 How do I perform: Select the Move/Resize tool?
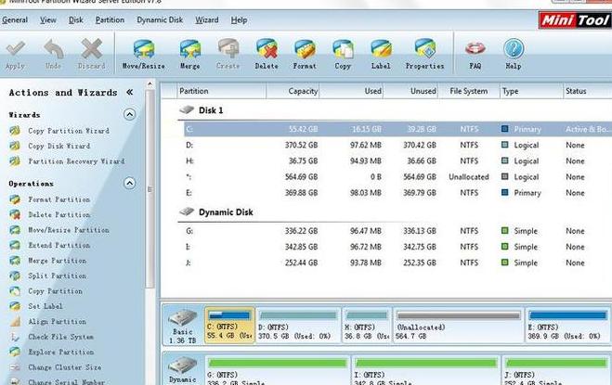(144, 54)
